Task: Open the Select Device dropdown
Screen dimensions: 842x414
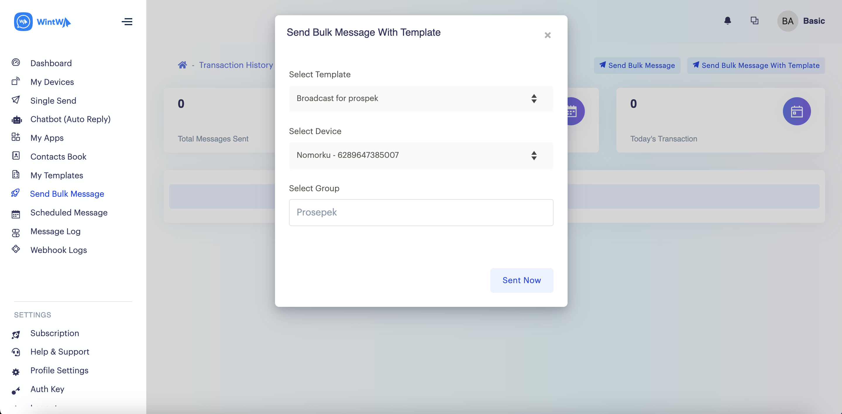Action: [x=421, y=155]
